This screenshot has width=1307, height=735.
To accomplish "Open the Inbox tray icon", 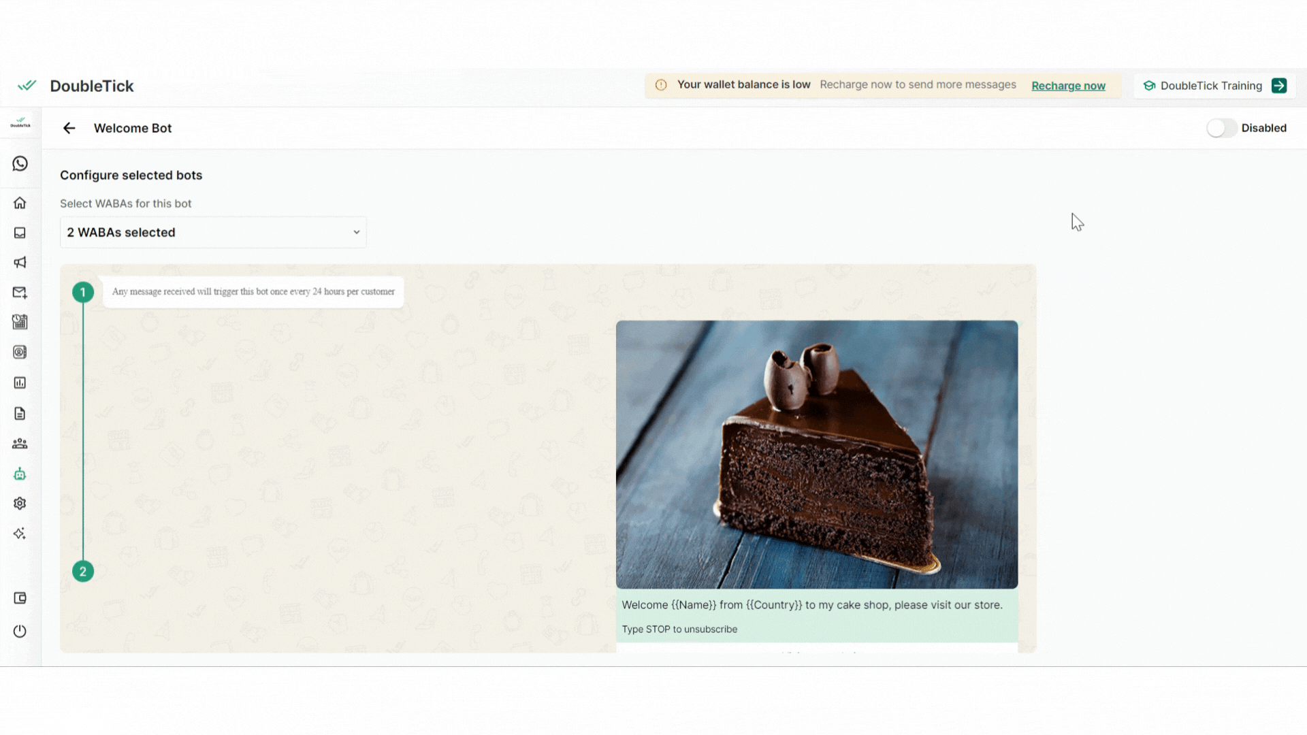I will pyautogui.click(x=20, y=233).
